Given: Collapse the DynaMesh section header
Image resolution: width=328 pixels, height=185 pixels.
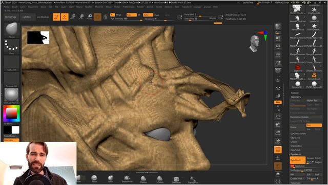Looking at the screenshot, I should pyautogui.click(x=296, y=154).
